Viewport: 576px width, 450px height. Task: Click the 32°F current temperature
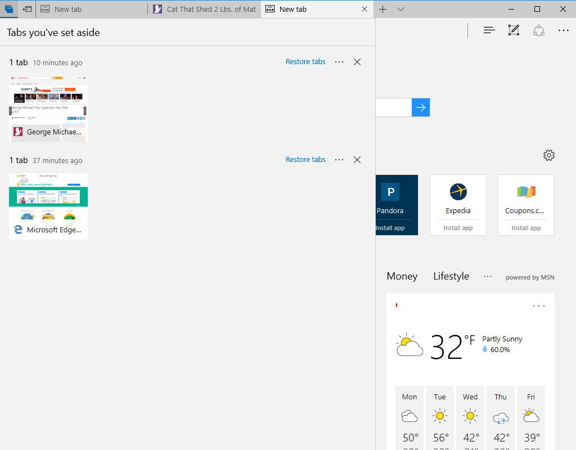click(453, 346)
